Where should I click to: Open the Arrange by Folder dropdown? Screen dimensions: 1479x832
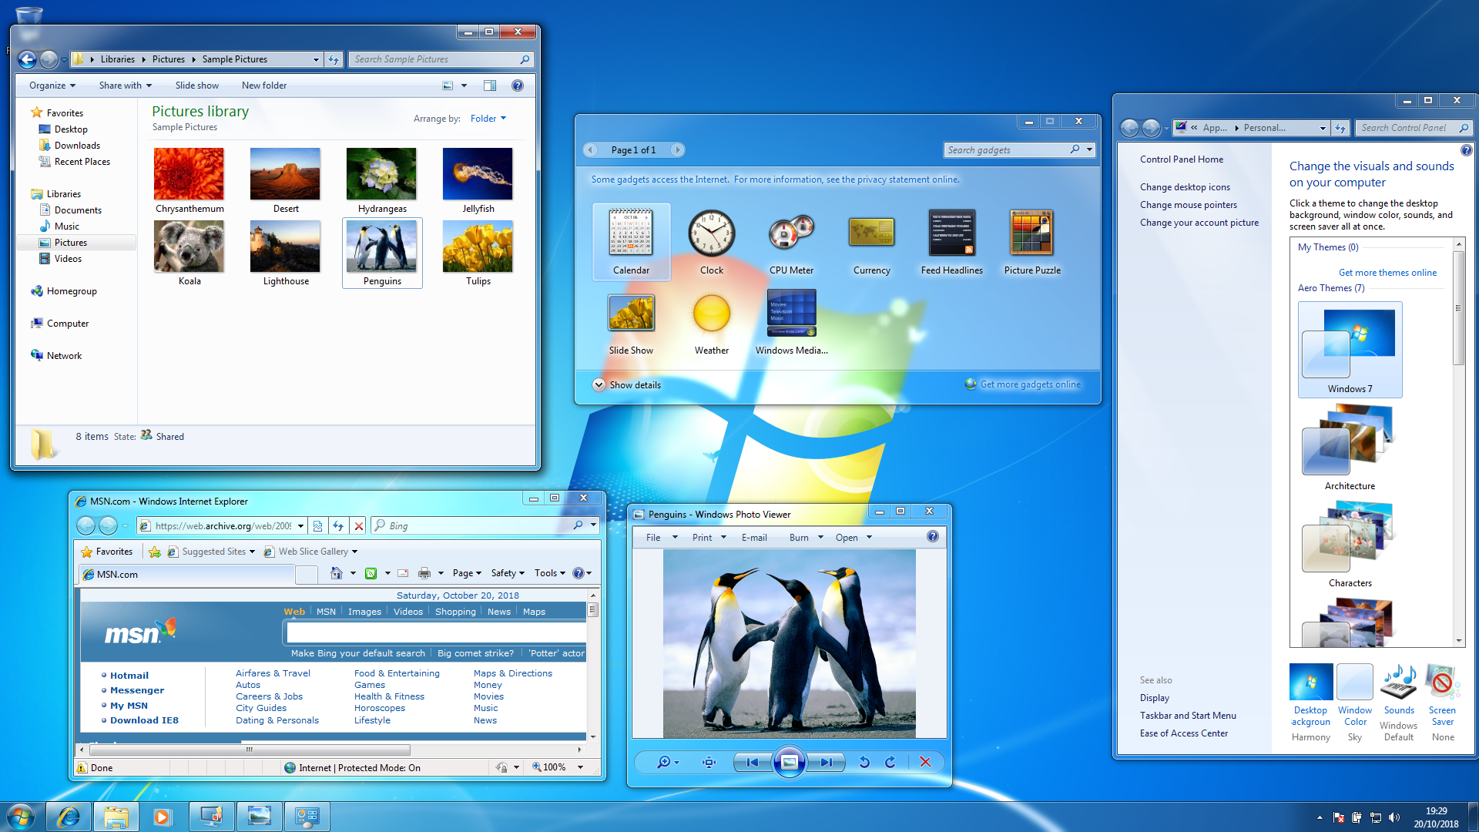tap(488, 119)
